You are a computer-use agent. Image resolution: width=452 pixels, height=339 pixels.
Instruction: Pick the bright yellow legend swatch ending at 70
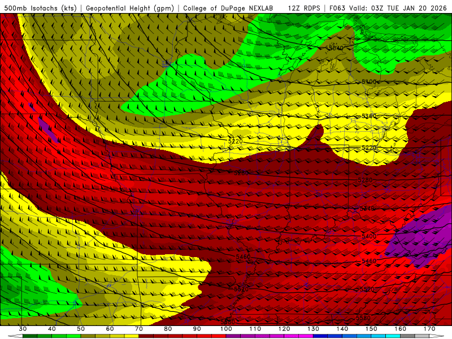point(132,336)
